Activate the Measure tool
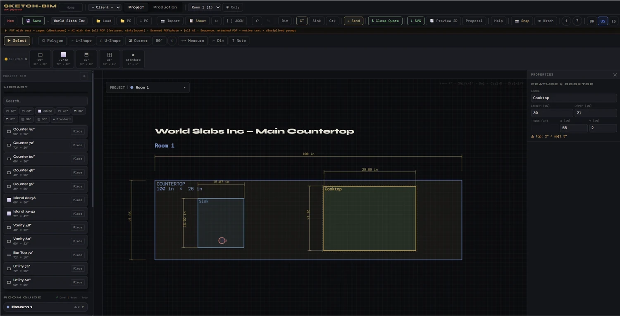The width and height of the screenshot is (620, 316). (193, 40)
